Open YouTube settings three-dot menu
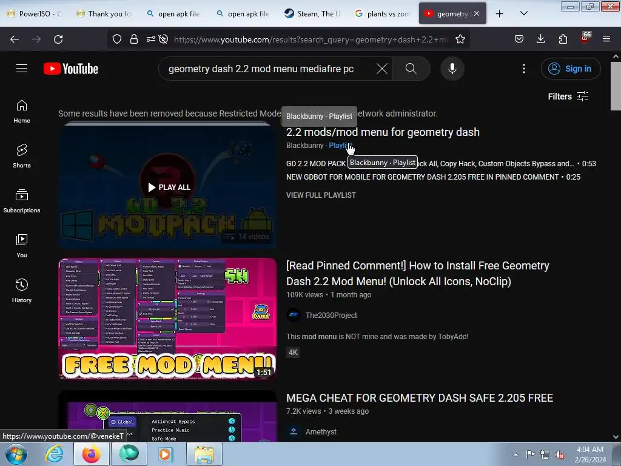 click(523, 69)
